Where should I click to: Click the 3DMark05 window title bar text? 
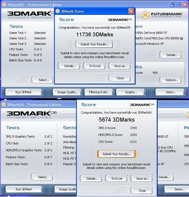coord(35,5)
